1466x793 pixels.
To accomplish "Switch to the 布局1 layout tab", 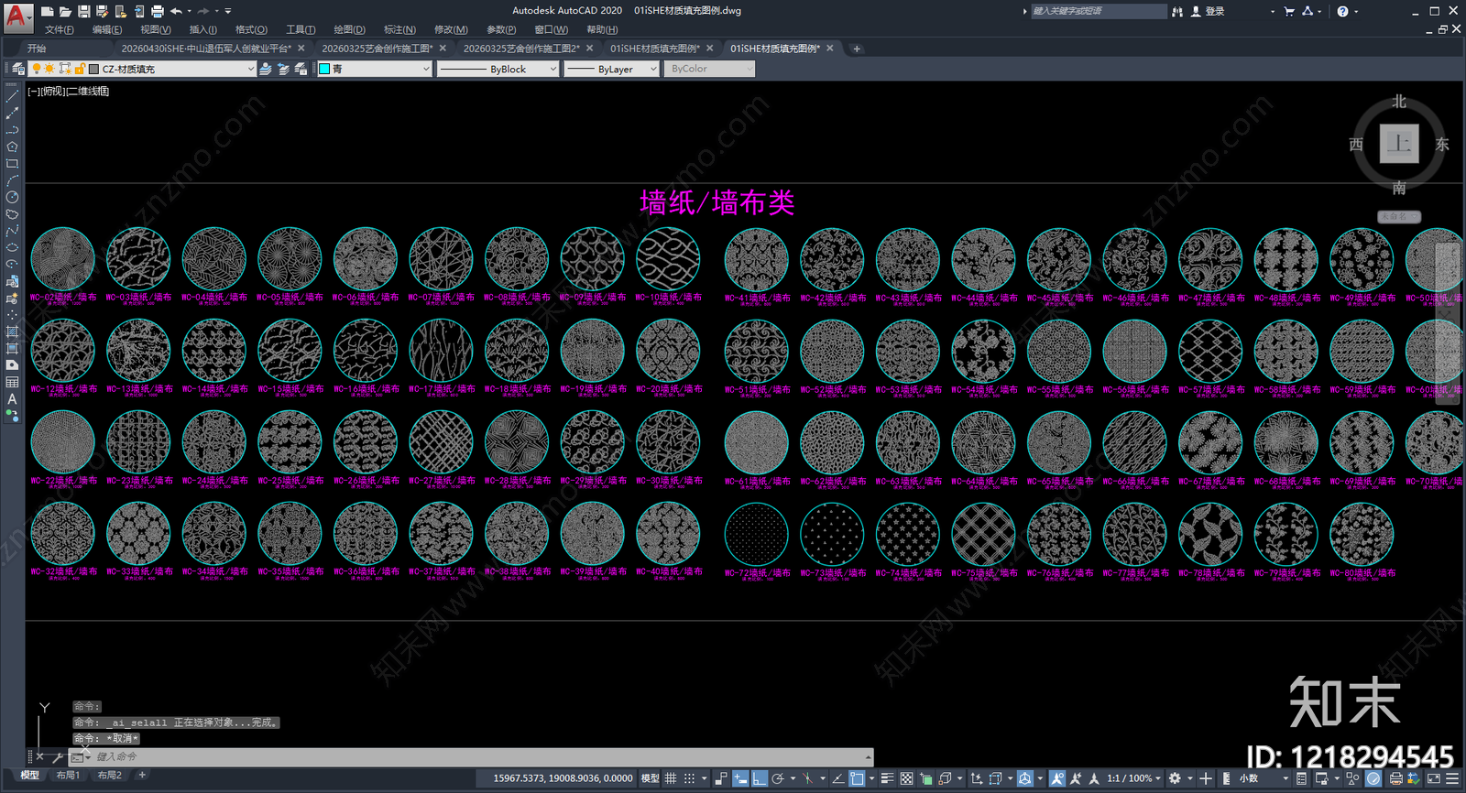I will click(69, 776).
